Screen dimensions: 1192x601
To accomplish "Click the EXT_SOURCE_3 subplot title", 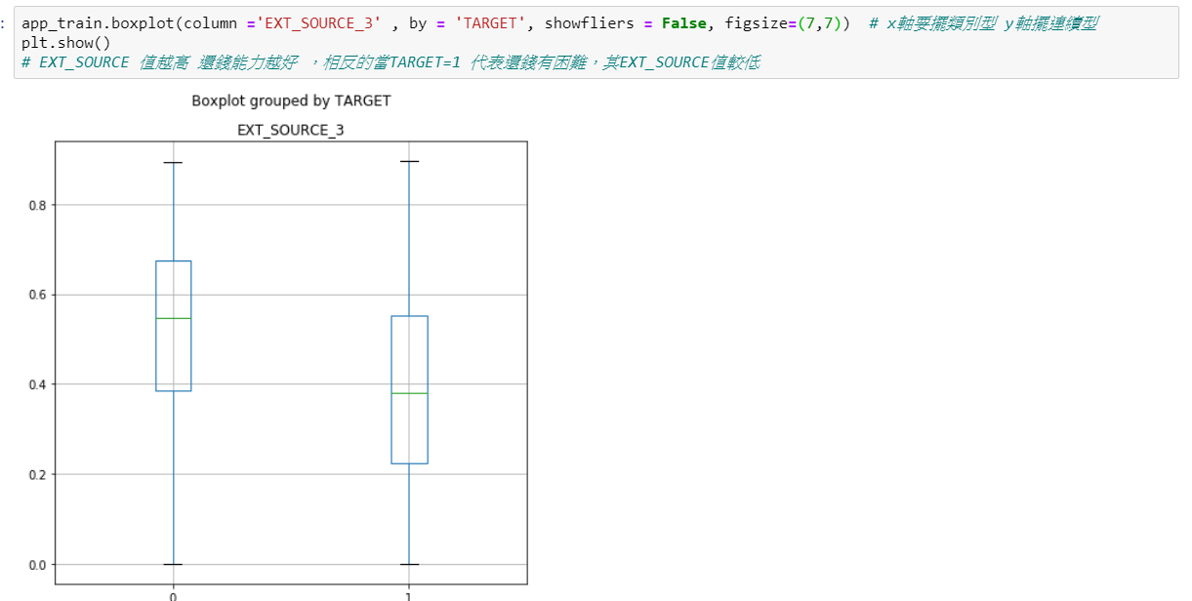I will click(x=291, y=130).
